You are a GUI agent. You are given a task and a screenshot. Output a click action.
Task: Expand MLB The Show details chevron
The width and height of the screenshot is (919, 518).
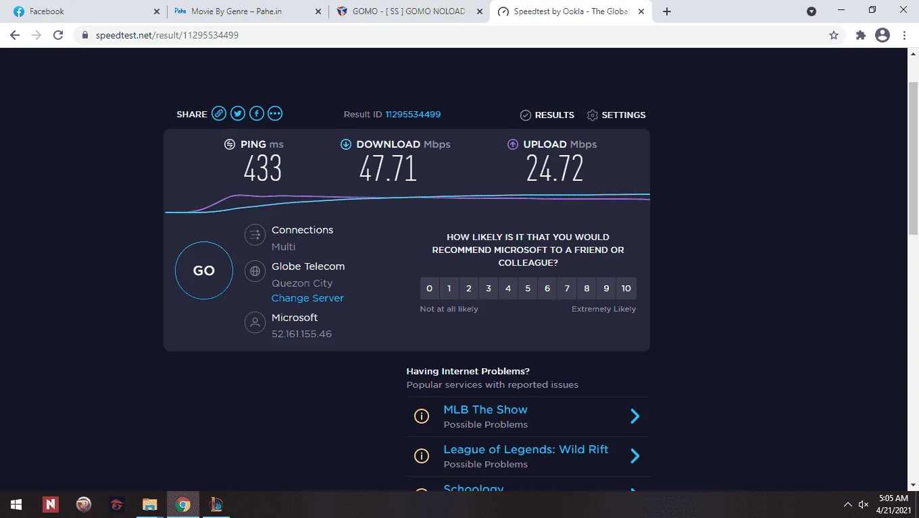point(635,416)
